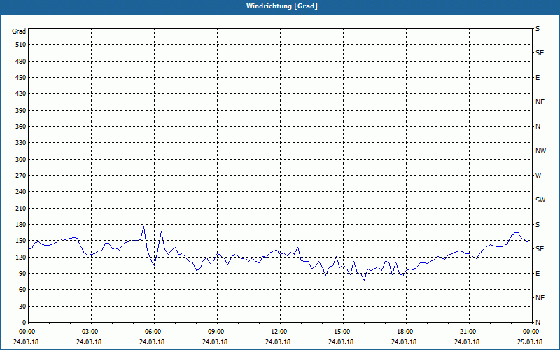The image size is (560, 350).
Task: Select the 25.03.18 date label
Action: [x=530, y=342]
